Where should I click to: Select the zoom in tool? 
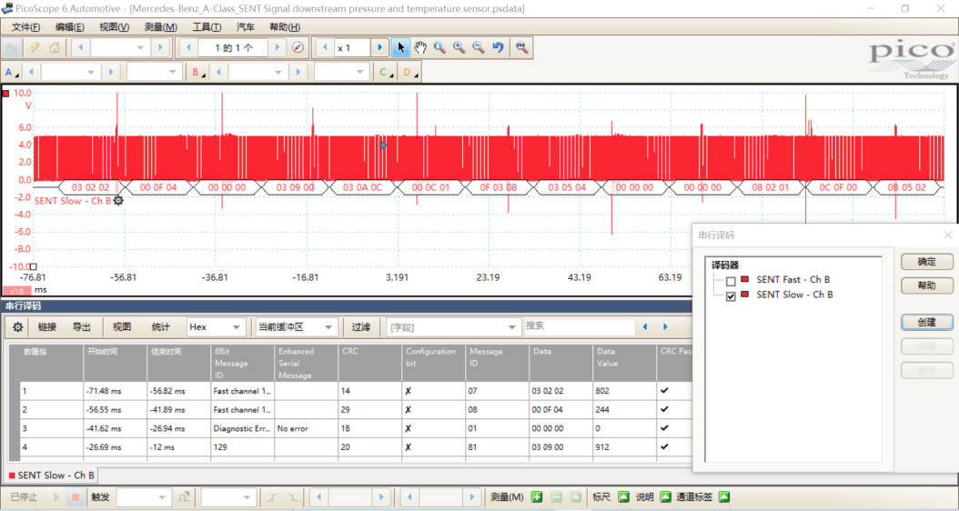(459, 47)
